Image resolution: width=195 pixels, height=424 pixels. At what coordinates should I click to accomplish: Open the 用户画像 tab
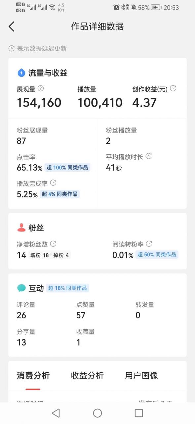[x=141, y=376]
